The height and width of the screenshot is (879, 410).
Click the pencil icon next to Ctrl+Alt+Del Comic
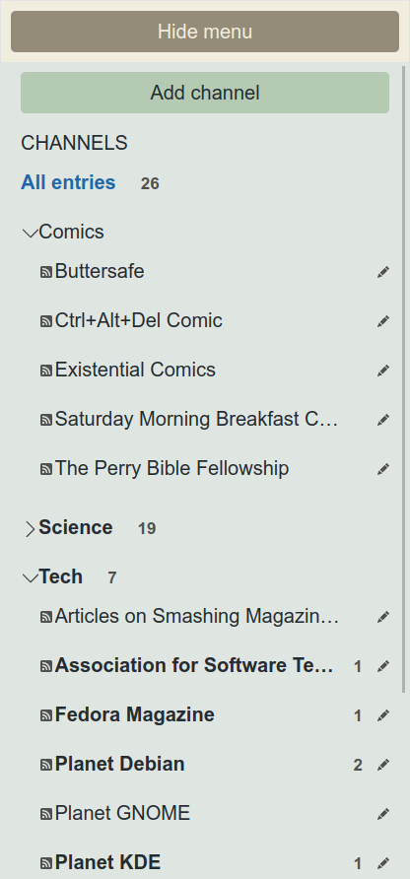coord(383,321)
